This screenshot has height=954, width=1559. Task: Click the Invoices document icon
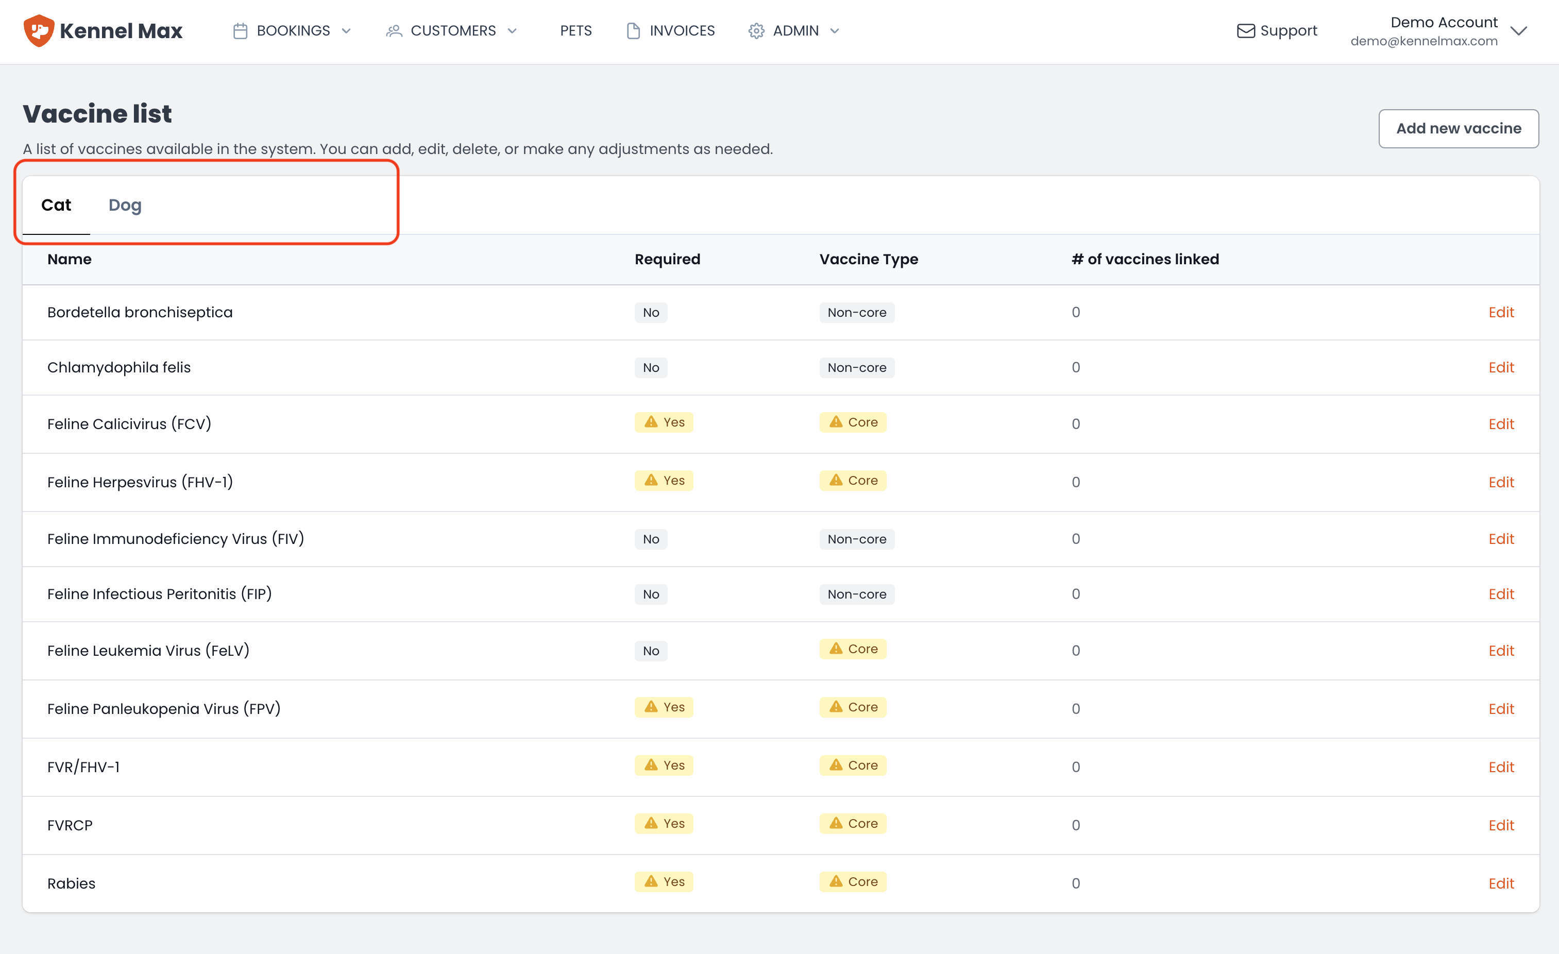pyautogui.click(x=633, y=31)
